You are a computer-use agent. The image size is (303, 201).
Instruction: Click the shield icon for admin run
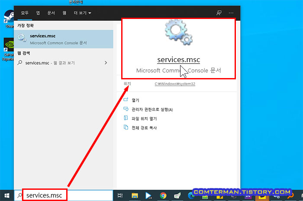pos(126,109)
